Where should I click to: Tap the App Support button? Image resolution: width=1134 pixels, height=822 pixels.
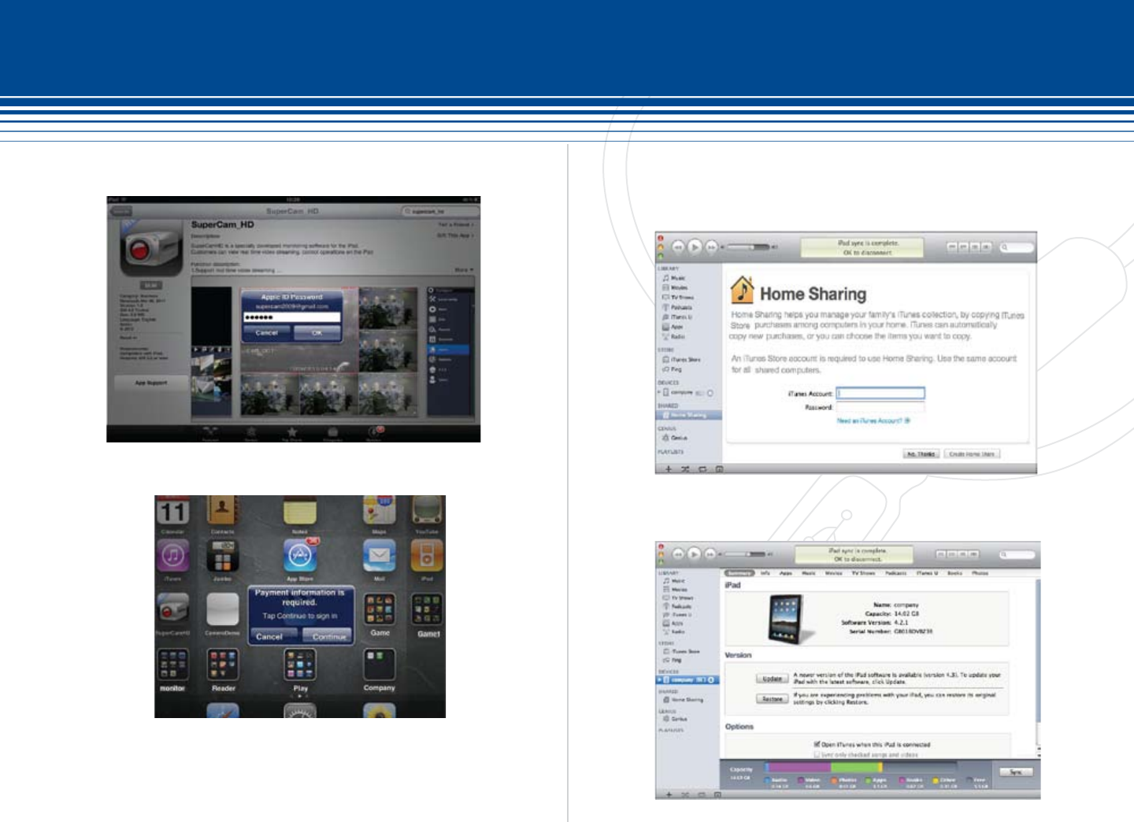point(150,383)
